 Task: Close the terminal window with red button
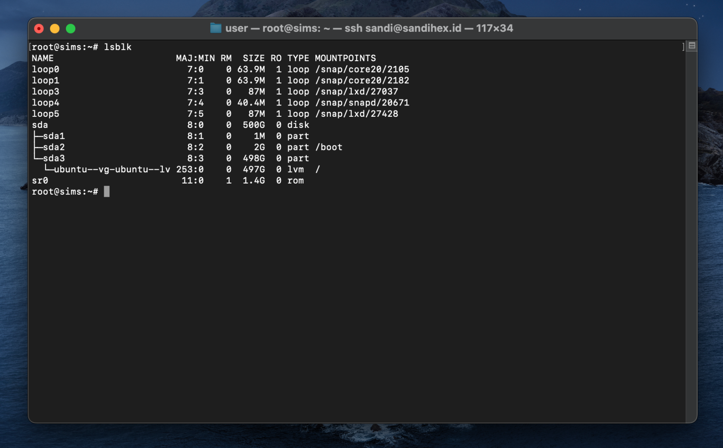coord(39,28)
